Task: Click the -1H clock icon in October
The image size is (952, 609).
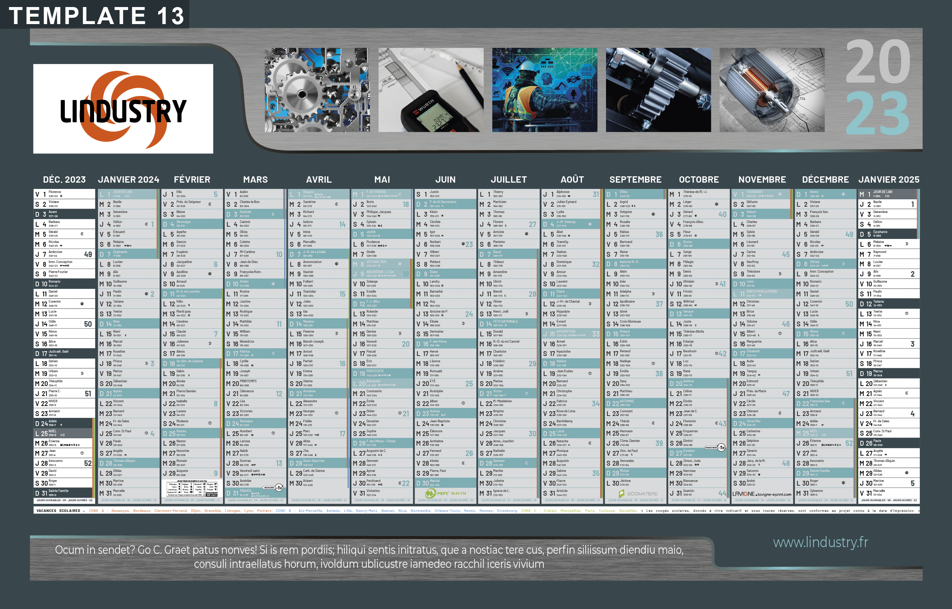Action: (x=721, y=447)
